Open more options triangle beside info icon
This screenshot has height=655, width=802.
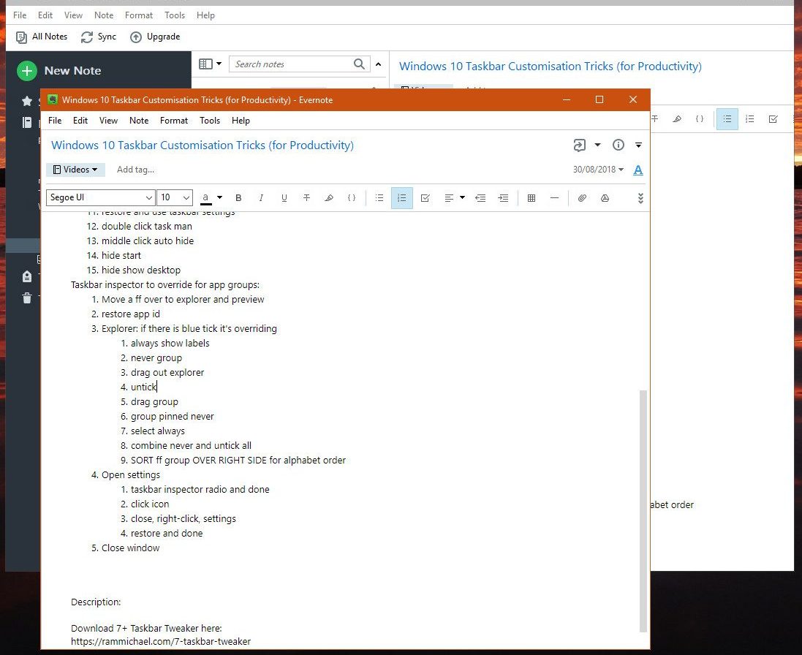click(638, 145)
